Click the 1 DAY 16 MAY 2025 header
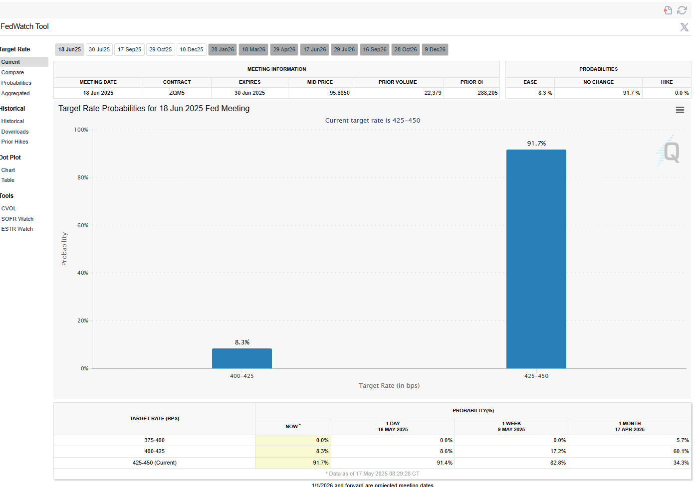This screenshot has height=487, width=697. (x=393, y=427)
